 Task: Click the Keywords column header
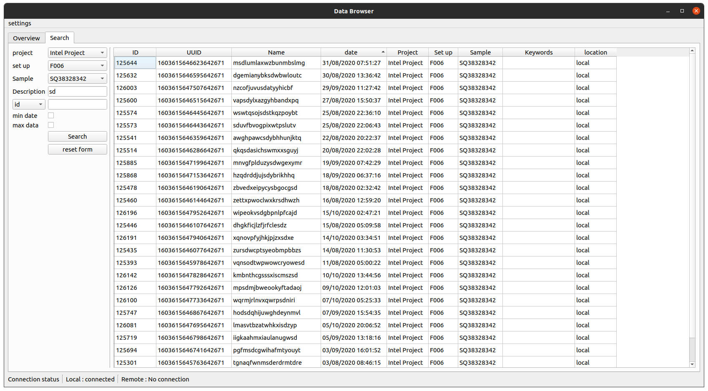[539, 52]
